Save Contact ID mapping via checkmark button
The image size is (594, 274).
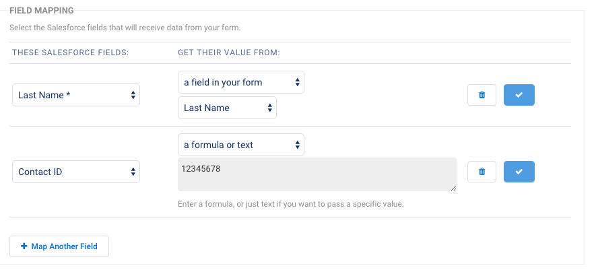click(519, 172)
